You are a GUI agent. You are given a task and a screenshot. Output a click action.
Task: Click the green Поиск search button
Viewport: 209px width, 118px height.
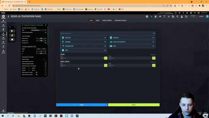(x=134, y=105)
